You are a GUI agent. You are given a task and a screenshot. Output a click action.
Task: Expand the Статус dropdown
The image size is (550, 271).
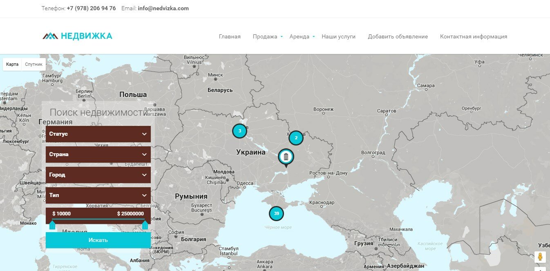click(98, 134)
